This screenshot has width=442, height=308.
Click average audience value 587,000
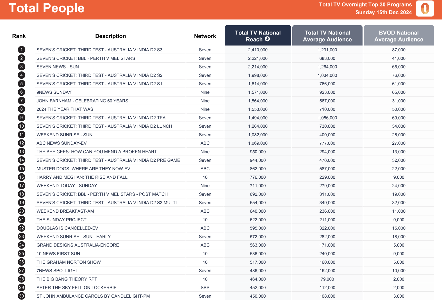tap(327, 169)
